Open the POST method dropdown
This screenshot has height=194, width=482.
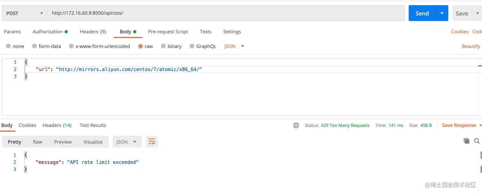point(25,13)
